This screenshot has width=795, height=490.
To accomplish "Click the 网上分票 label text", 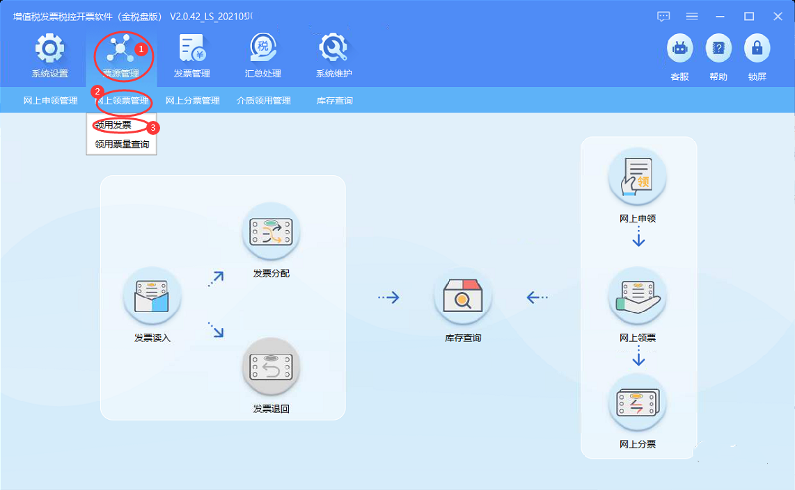I will (x=637, y=444).
